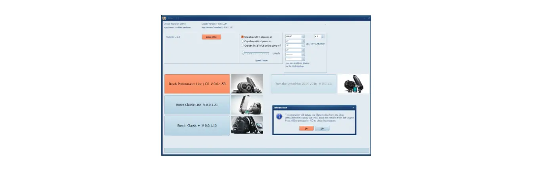Screen dimensions: 544x179
Task: Click the ON / OFF Sequence label
Action: point(315,44)
